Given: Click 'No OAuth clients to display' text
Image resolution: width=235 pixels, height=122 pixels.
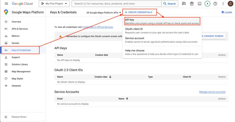Looking at the screenshot, I should pyautogui.click(x=71, y=82).
